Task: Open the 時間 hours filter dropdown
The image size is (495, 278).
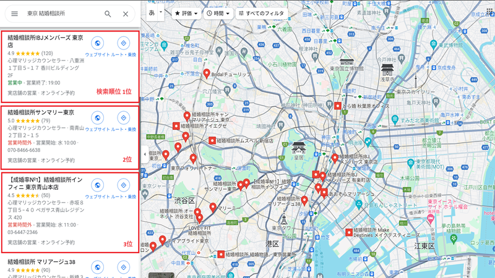Action: [218, 13]
